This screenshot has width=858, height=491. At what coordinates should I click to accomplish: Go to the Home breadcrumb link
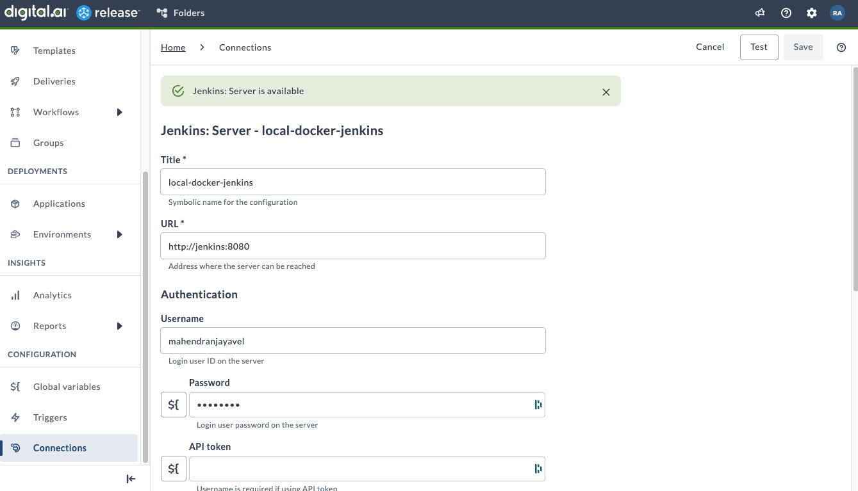(x=173, y=47)
